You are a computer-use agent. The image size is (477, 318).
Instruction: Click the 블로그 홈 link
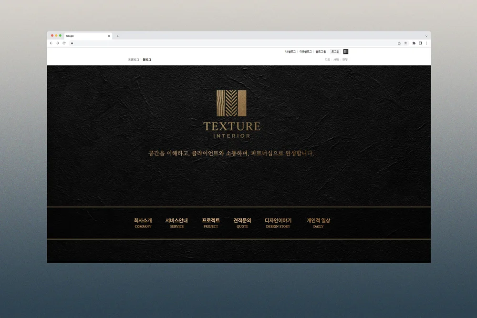[x=321, y=51]
